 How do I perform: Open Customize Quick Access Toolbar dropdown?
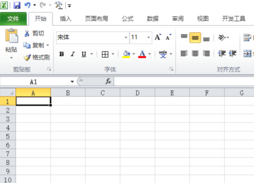[x=69, y=6]
